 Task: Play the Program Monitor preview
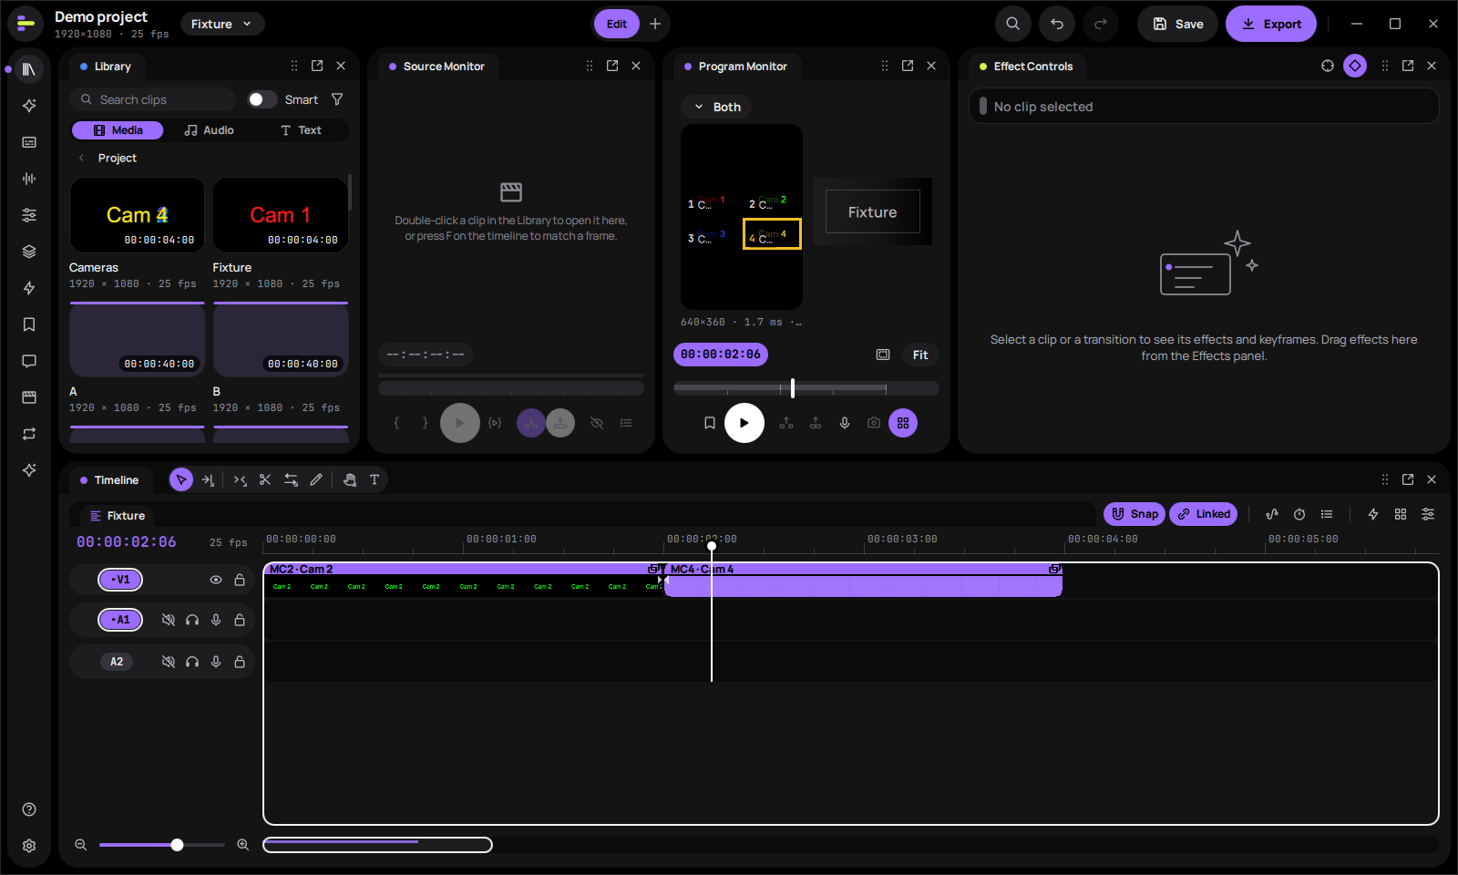744,423
